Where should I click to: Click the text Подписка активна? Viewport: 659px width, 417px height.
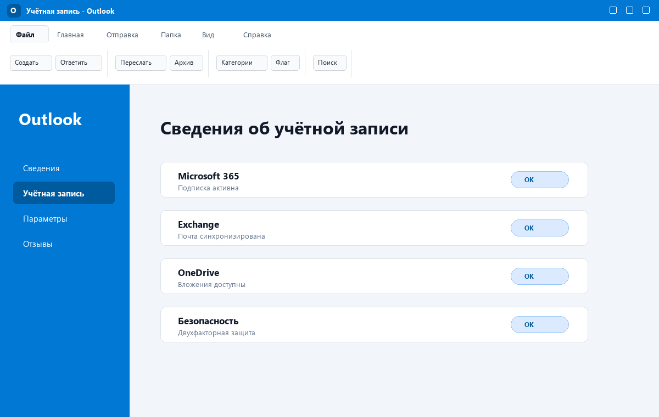pos(208,188)
